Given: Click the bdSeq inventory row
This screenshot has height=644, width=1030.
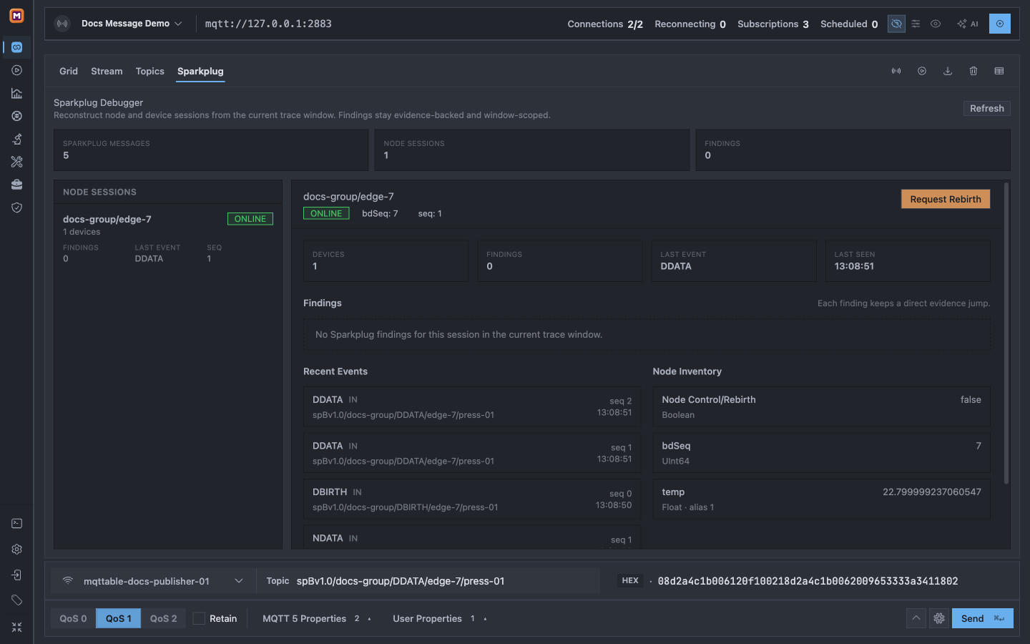Looking at the screenshot, I should point(821,453).
